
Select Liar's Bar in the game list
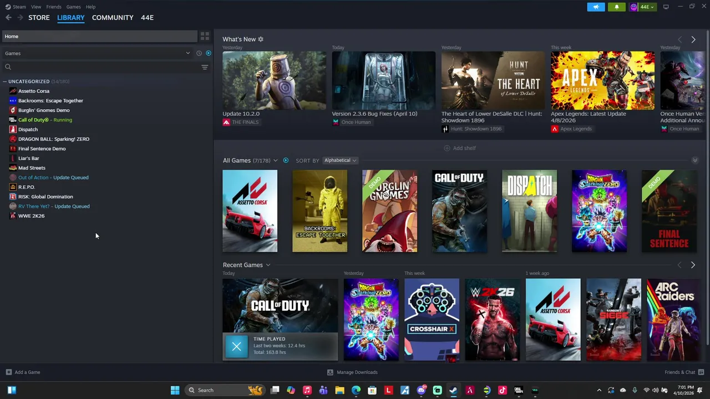(x=28, y=158)
